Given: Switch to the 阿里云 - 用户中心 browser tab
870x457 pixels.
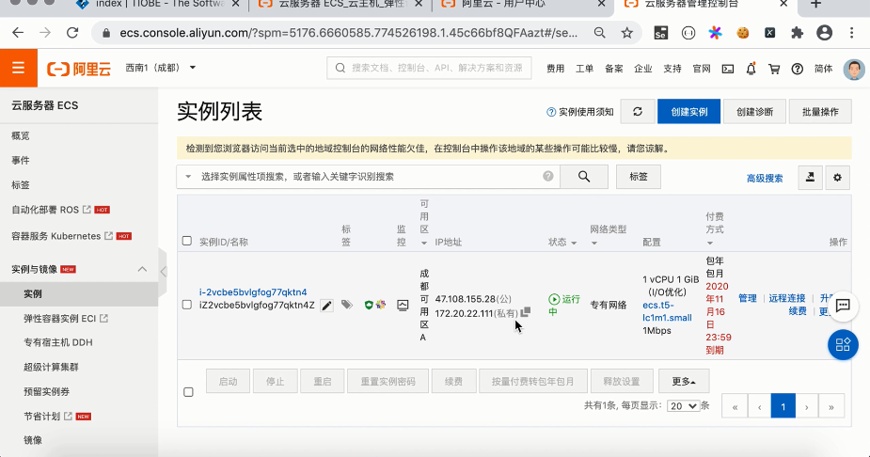Looking at the screenshot, I should point(523,5).
